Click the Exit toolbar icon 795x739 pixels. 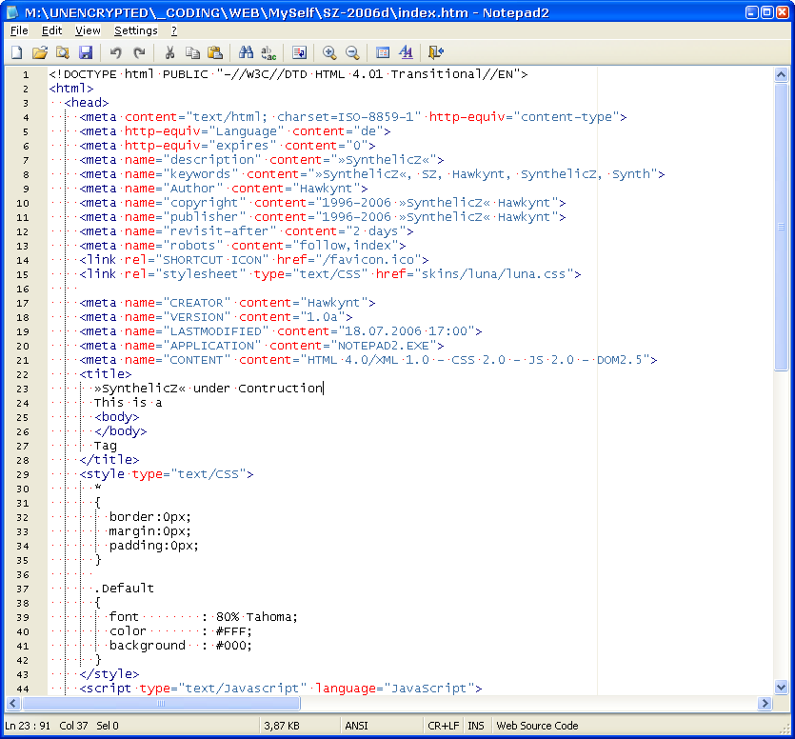[x=435, y=52]
